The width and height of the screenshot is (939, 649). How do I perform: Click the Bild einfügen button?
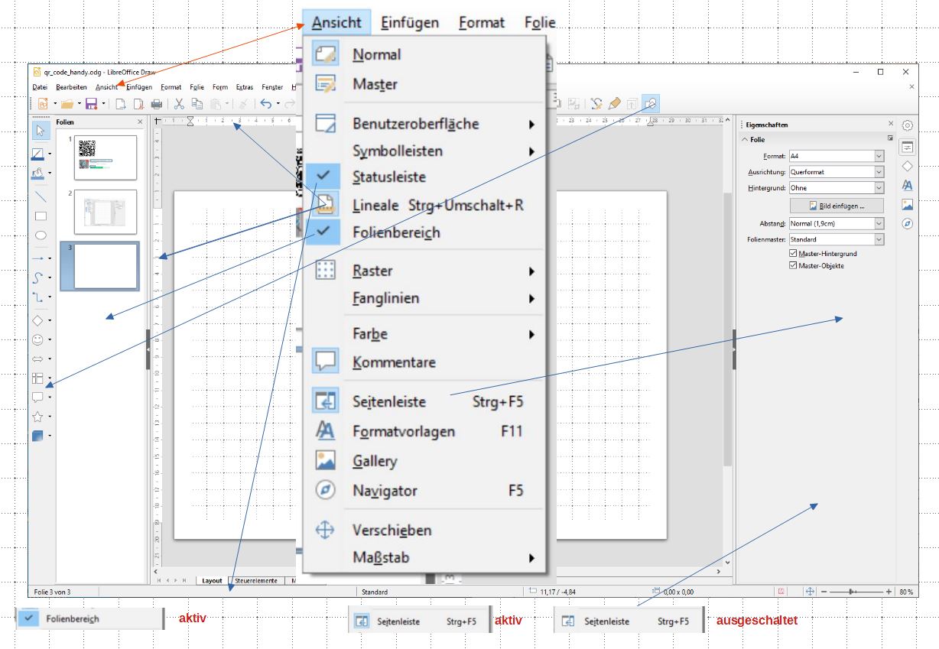(x=837, y=206)
